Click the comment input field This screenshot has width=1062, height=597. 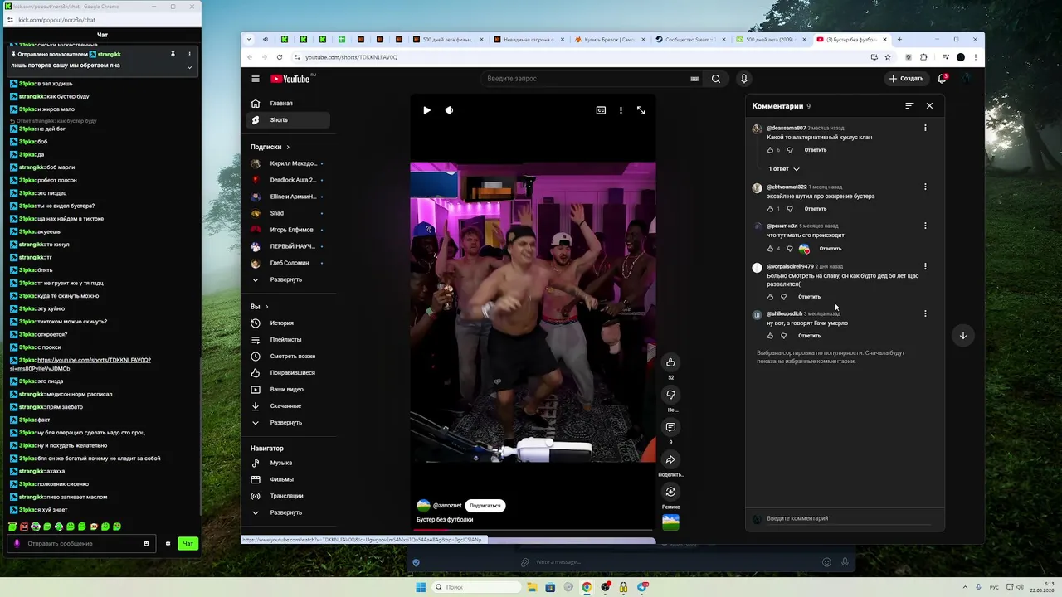850,518
